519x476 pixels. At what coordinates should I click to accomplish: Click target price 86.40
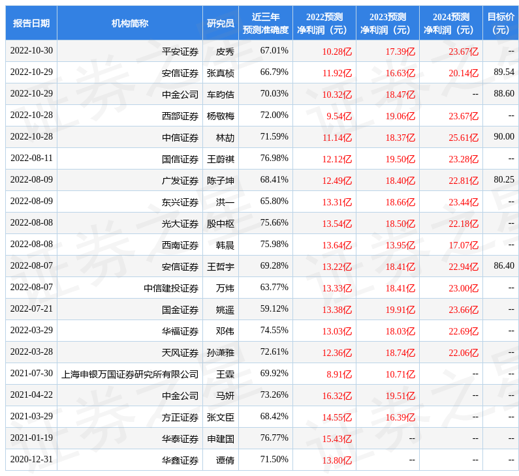(x=504, y=266)
